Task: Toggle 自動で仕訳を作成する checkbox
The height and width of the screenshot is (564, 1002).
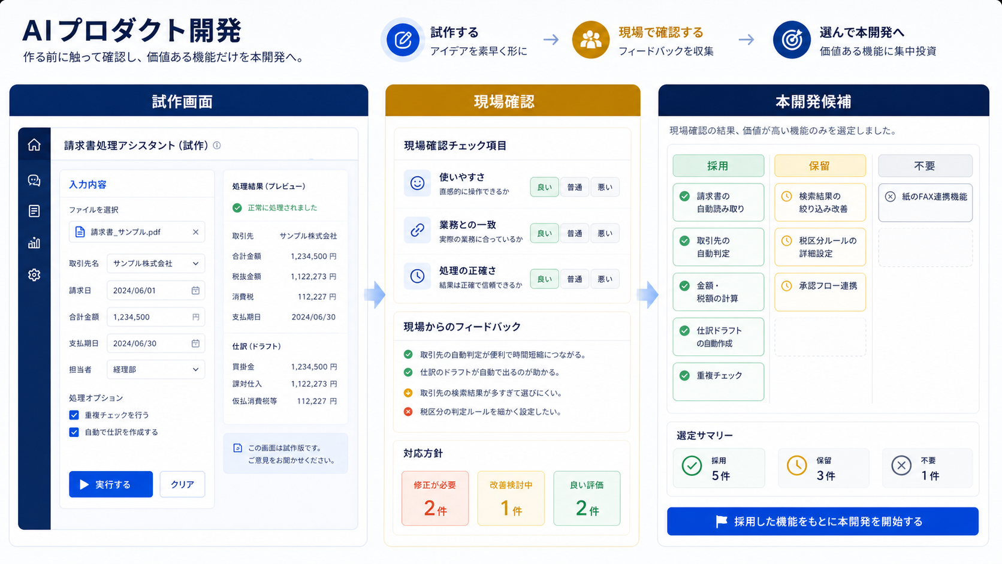Action: pyautogui.click(x=74, y=432)
